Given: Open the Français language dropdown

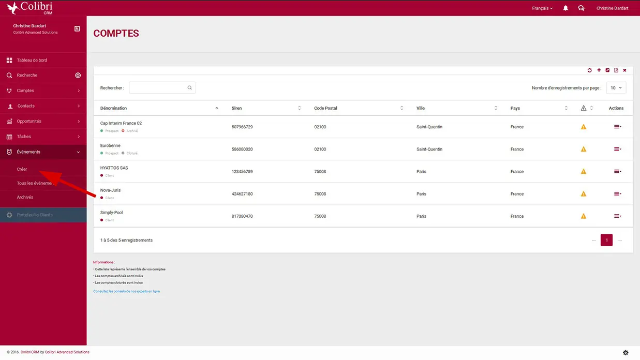Looking at the screenshot, I should point(542,8).
